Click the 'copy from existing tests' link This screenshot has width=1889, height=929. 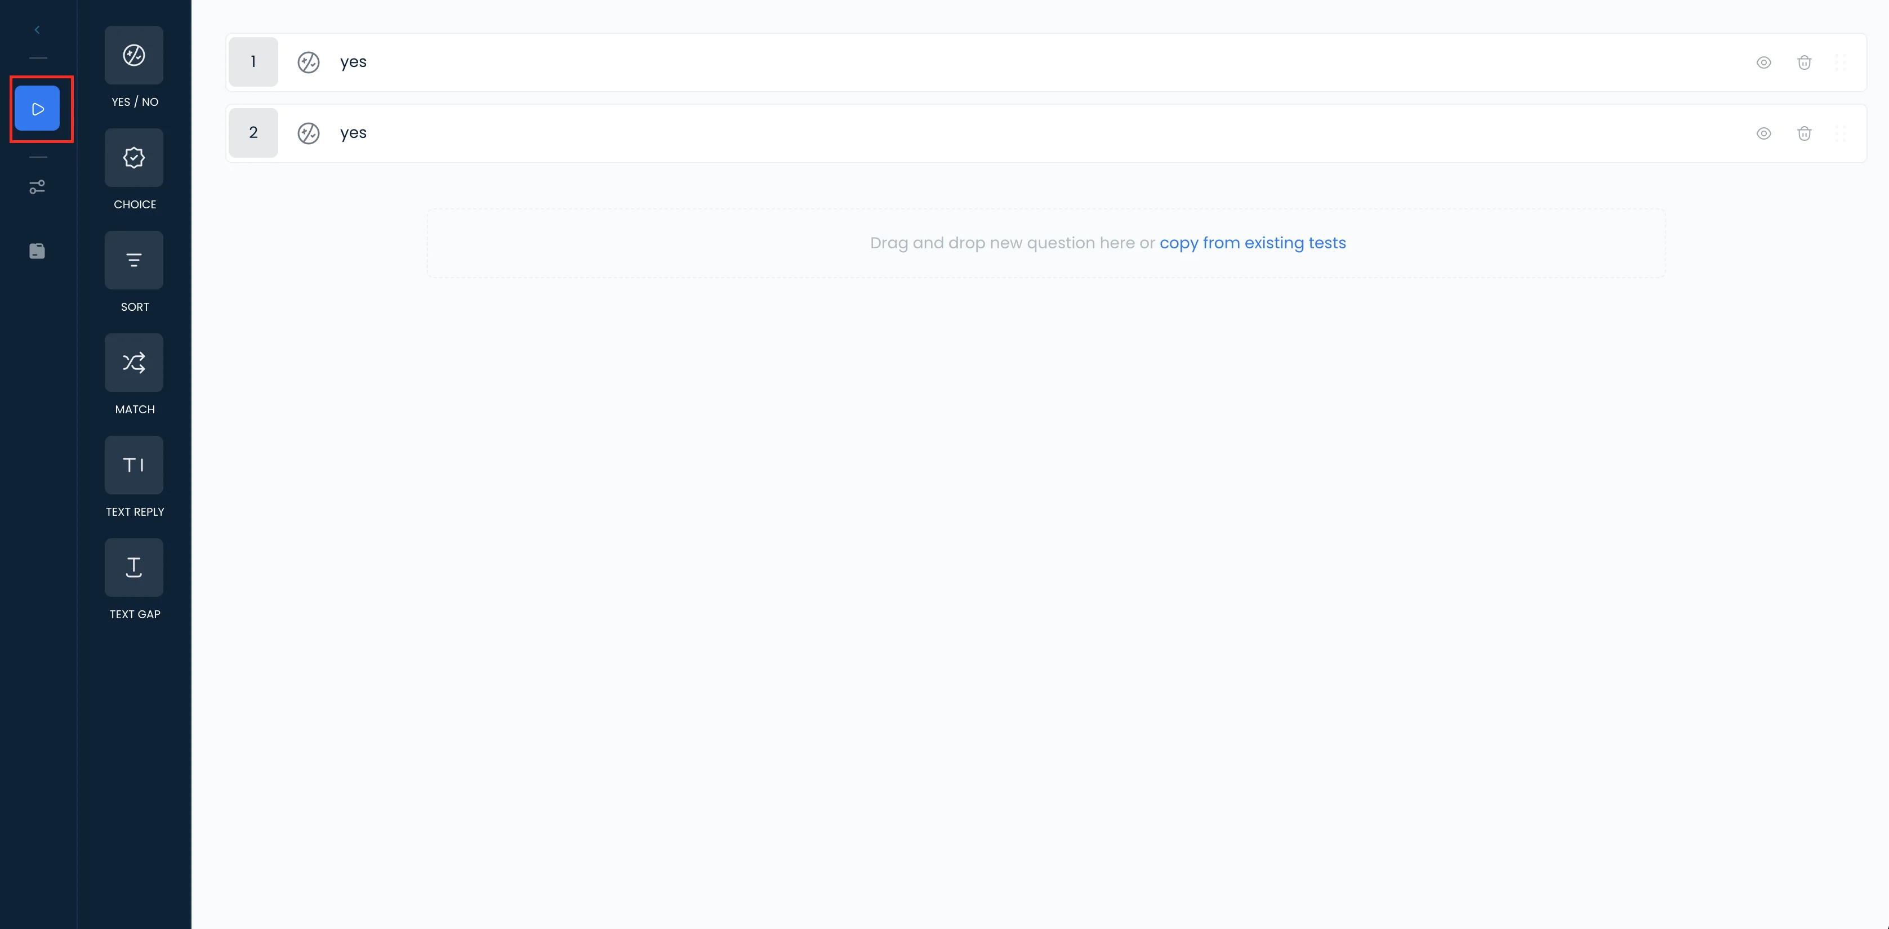1253,243
